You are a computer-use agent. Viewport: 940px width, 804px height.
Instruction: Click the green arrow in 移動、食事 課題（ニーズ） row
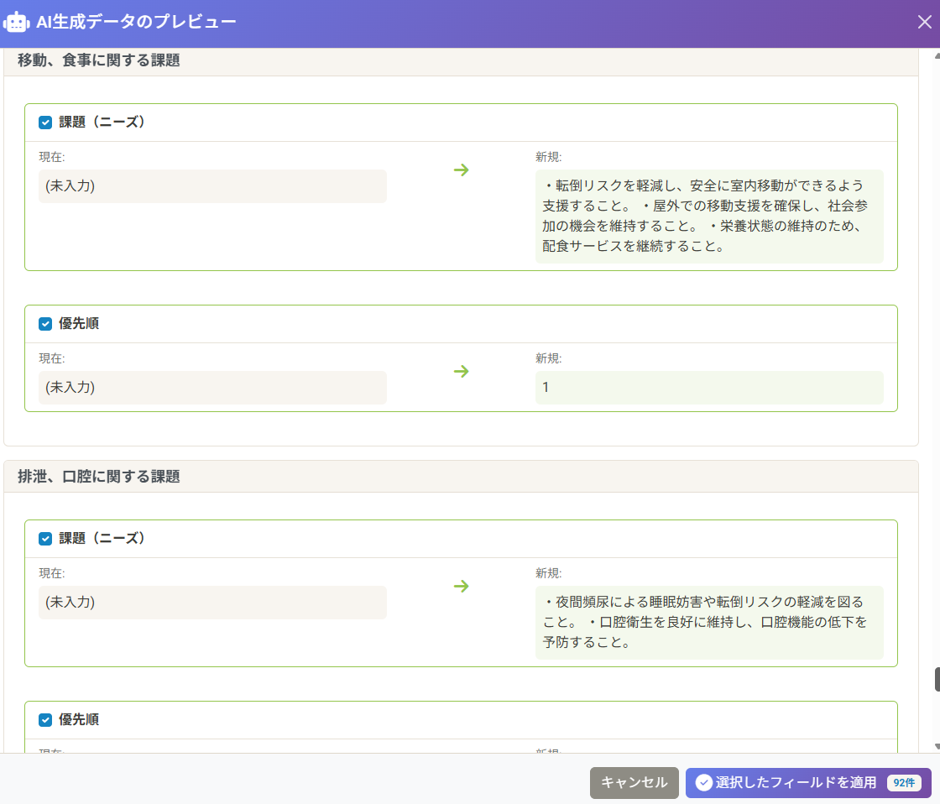pyautogui.click(x=461, y=170)
